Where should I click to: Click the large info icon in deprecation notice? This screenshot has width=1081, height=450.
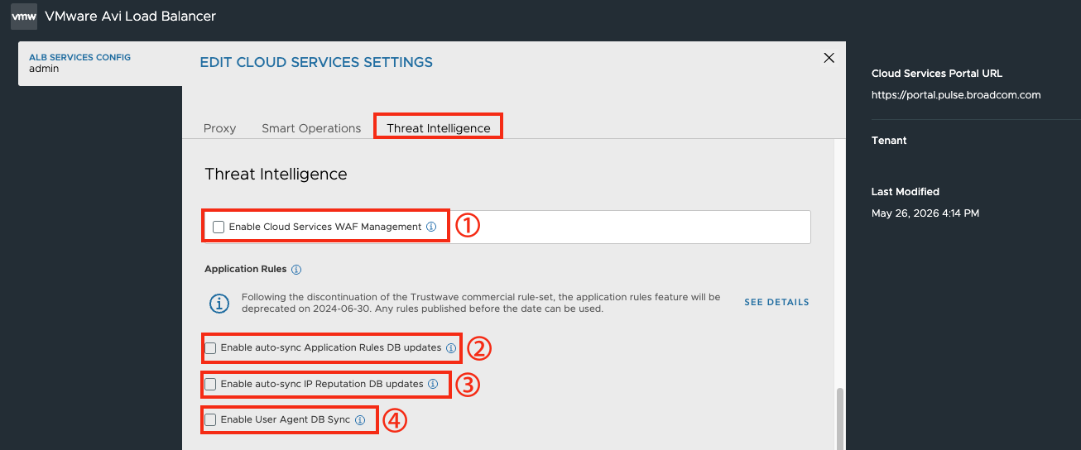tap(219, 303)
